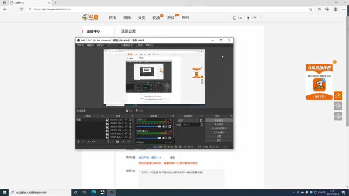Undock the 控件 panel using its header icon
This screenshot has width=349, height=196.
(x=231, y=116)
